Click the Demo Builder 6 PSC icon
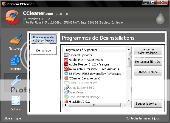Viewport: 170px width, 123px height. pos(66,87)
